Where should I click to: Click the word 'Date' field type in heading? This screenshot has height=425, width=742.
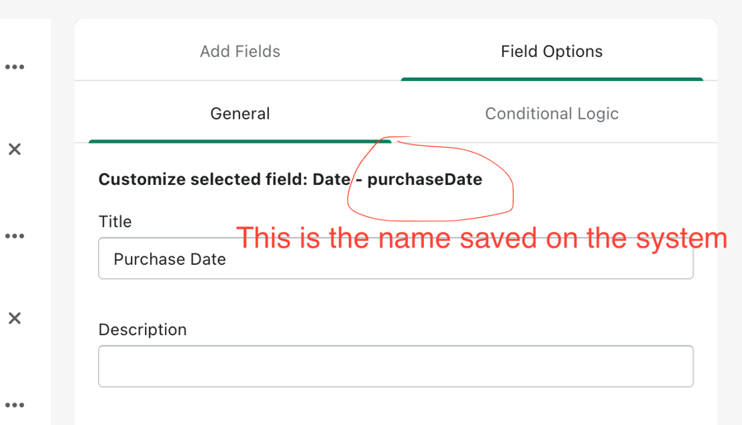tap(331, 179)
